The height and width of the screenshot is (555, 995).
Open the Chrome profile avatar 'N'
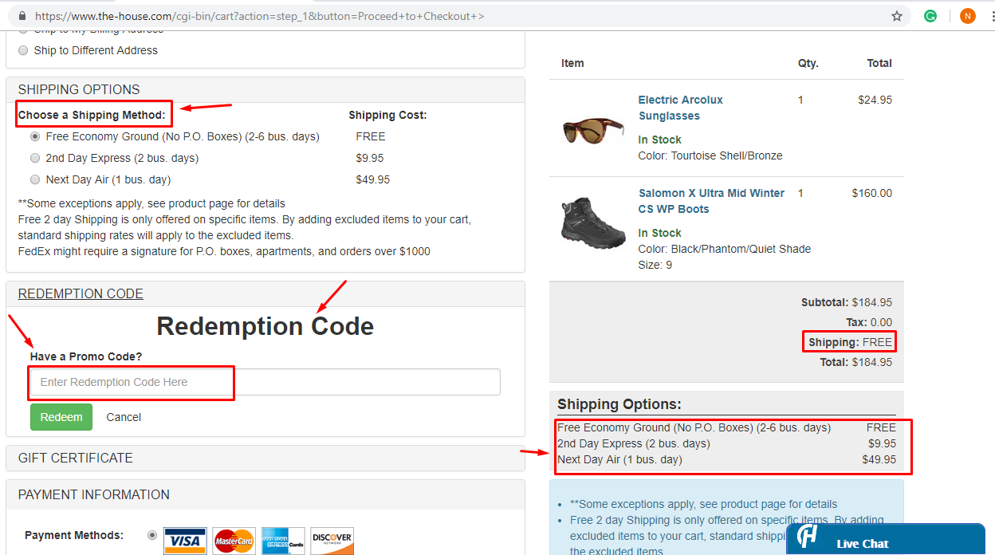tap(968, 16)
